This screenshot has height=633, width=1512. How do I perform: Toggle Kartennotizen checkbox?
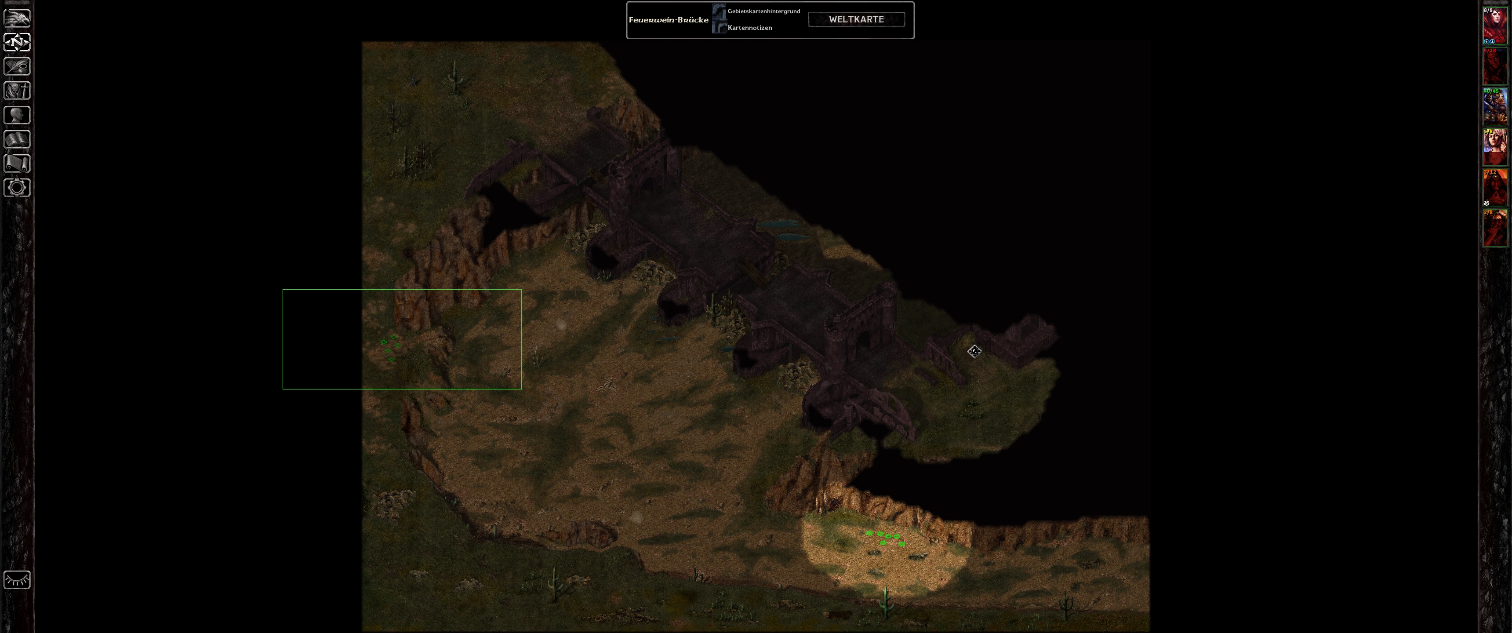tap(719, 27)
